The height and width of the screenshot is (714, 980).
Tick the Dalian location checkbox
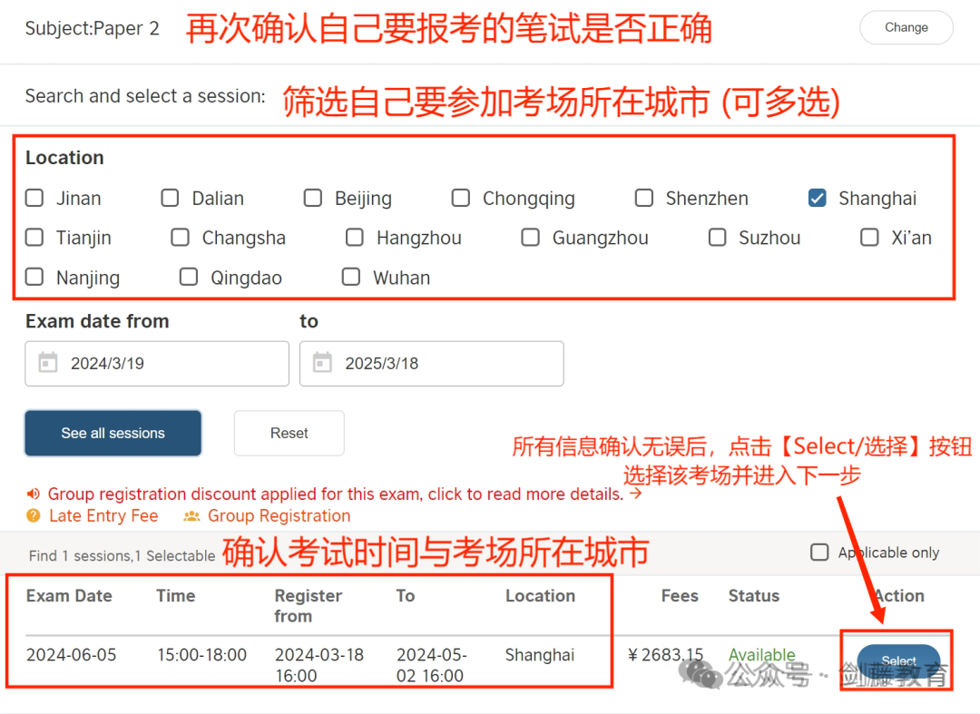[170, 198]
